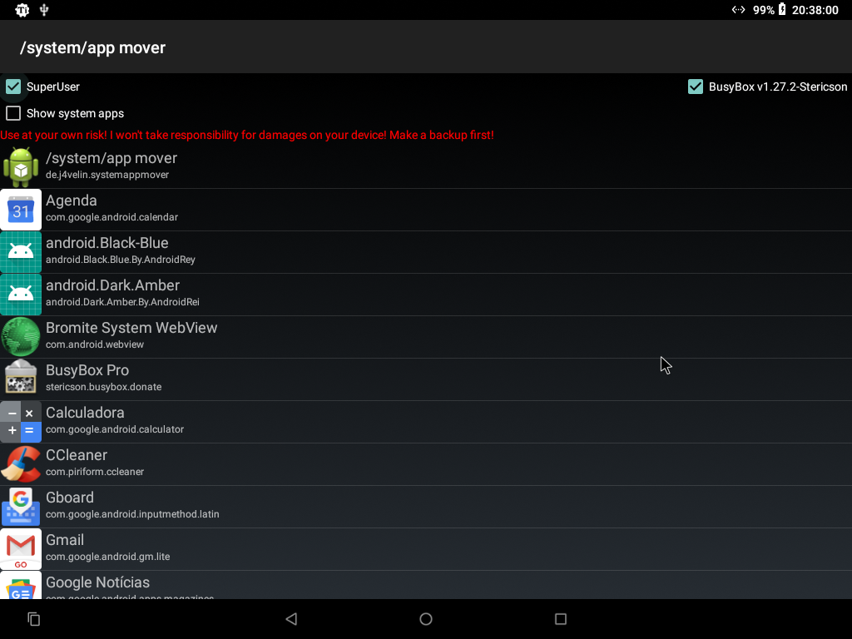
Task: Tap the Android home circle button
Action: click(x=426, y=619)
